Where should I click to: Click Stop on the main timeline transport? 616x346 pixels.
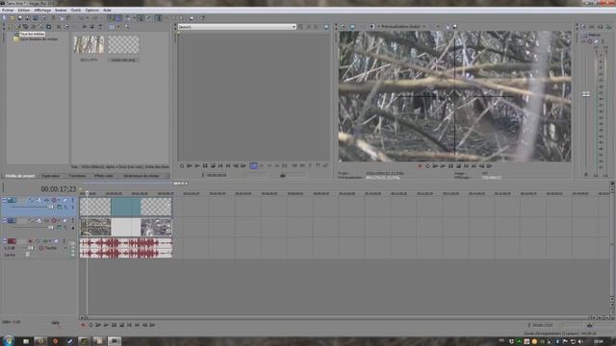pos(121,325)
